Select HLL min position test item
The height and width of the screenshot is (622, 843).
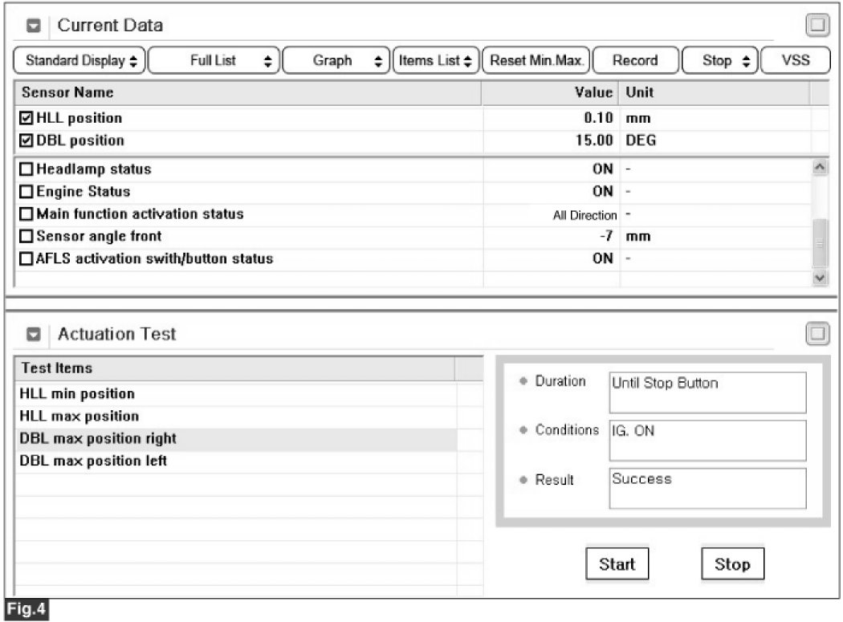[x=77, y=394]
